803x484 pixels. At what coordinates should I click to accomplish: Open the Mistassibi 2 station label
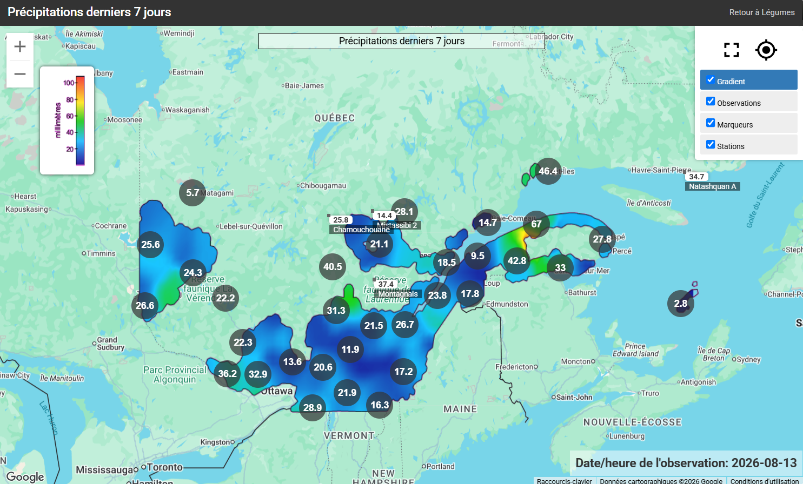[397, 225]
